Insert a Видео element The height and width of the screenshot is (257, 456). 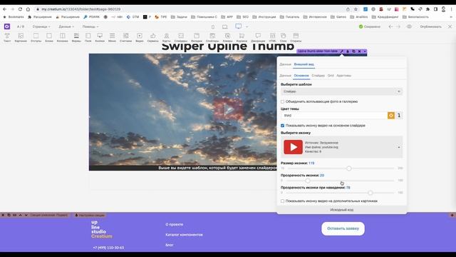pos(140,38)
